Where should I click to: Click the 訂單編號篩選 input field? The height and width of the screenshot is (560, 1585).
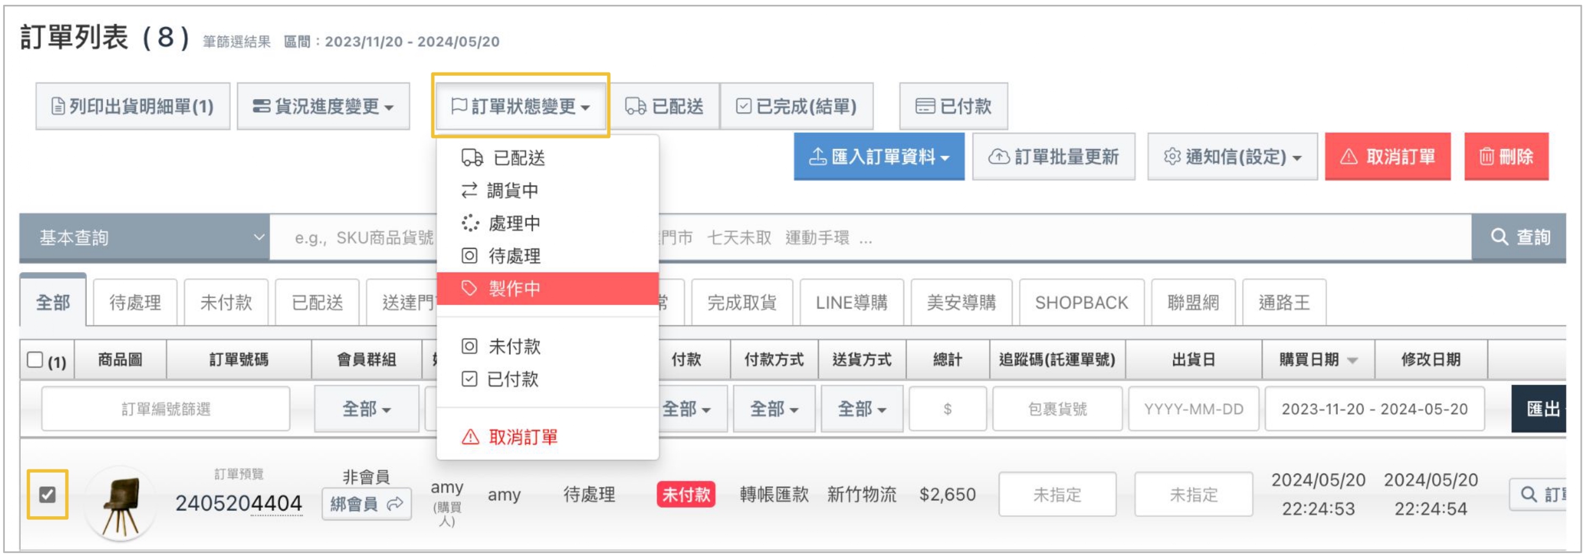166,409
